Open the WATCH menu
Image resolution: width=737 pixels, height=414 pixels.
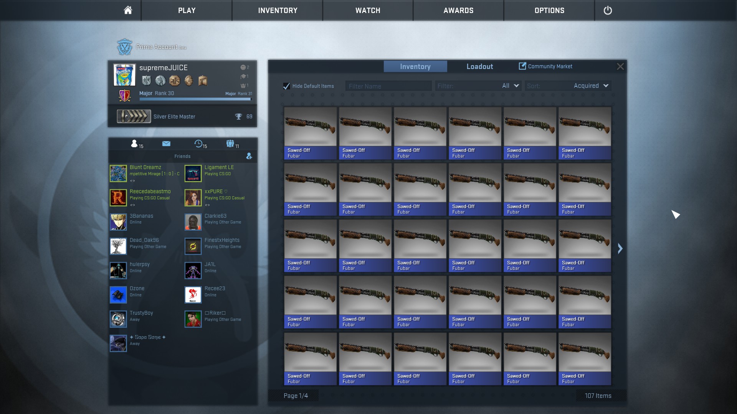click(368, 10)
